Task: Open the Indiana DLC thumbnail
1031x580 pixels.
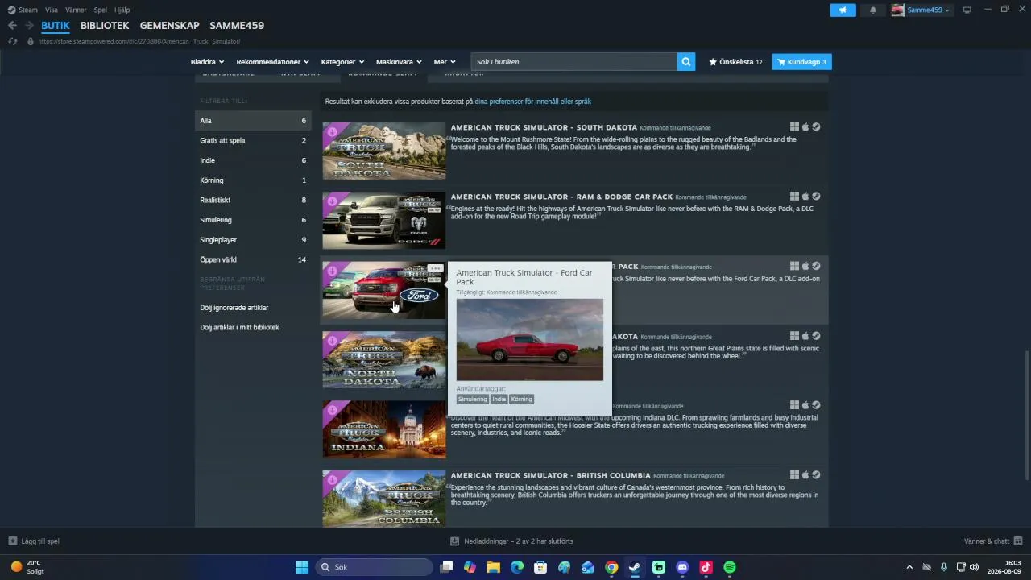Action: coord(383,429)
